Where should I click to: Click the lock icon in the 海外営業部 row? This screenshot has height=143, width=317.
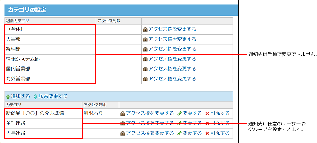145,79
